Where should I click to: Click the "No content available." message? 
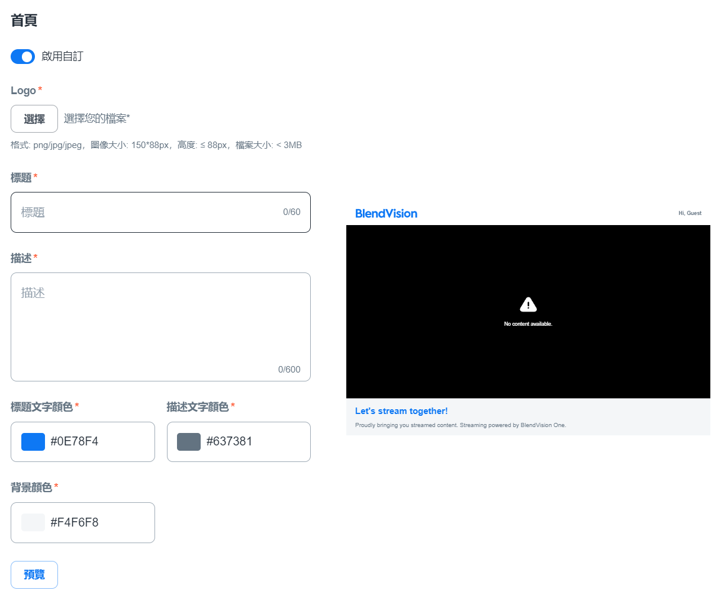528,324
